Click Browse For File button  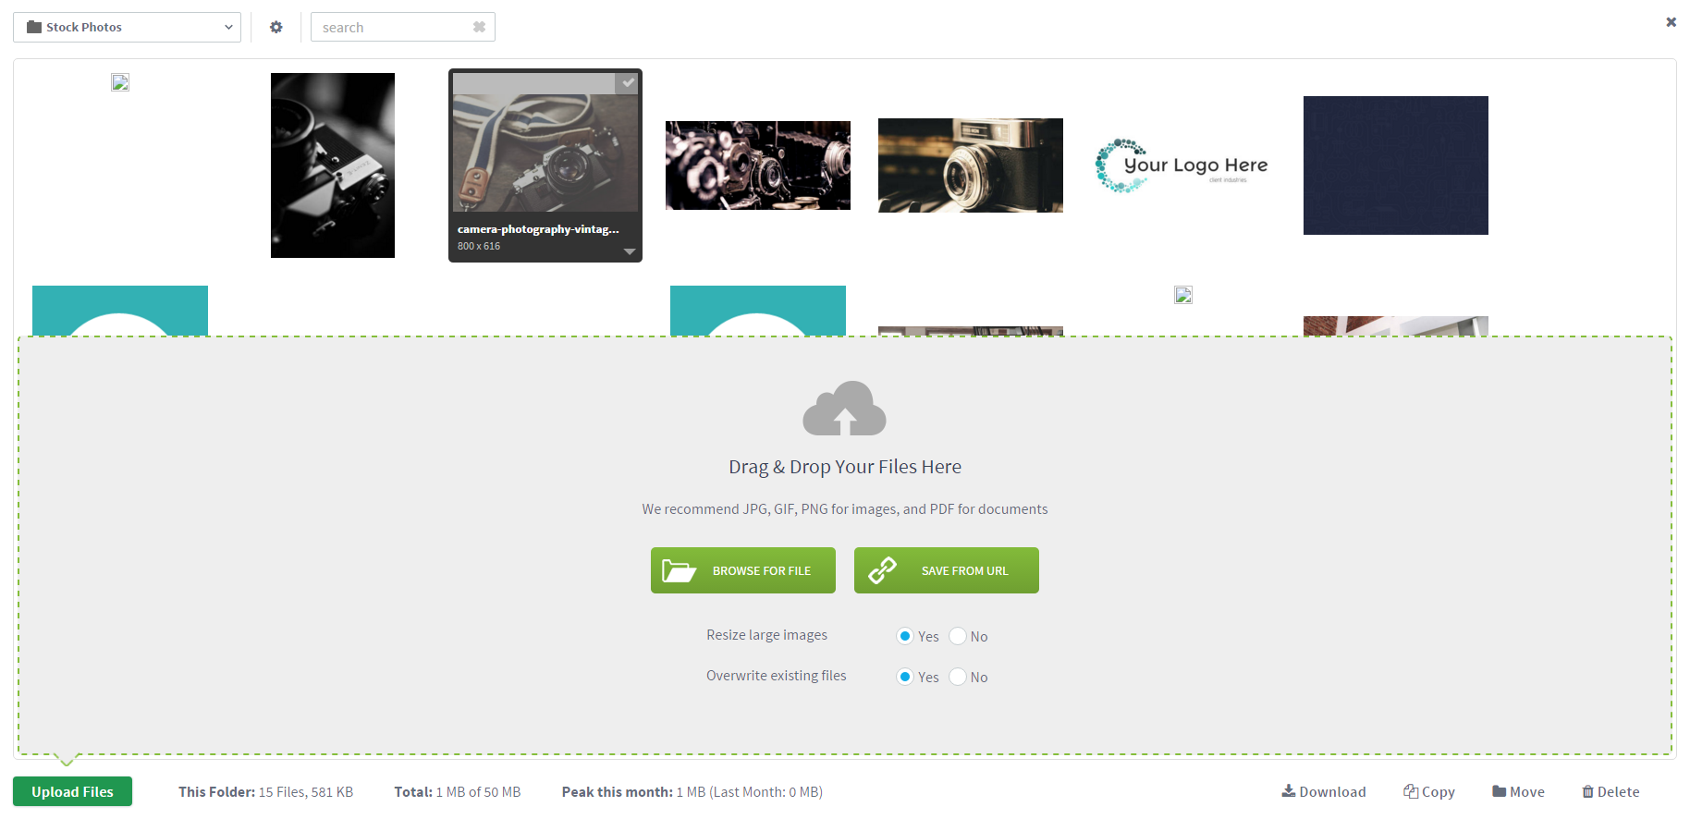click(743, 570)
